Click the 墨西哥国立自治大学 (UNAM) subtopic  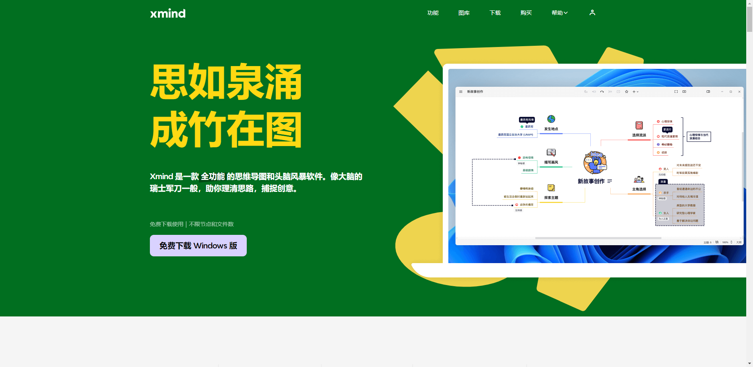(515, 135)
